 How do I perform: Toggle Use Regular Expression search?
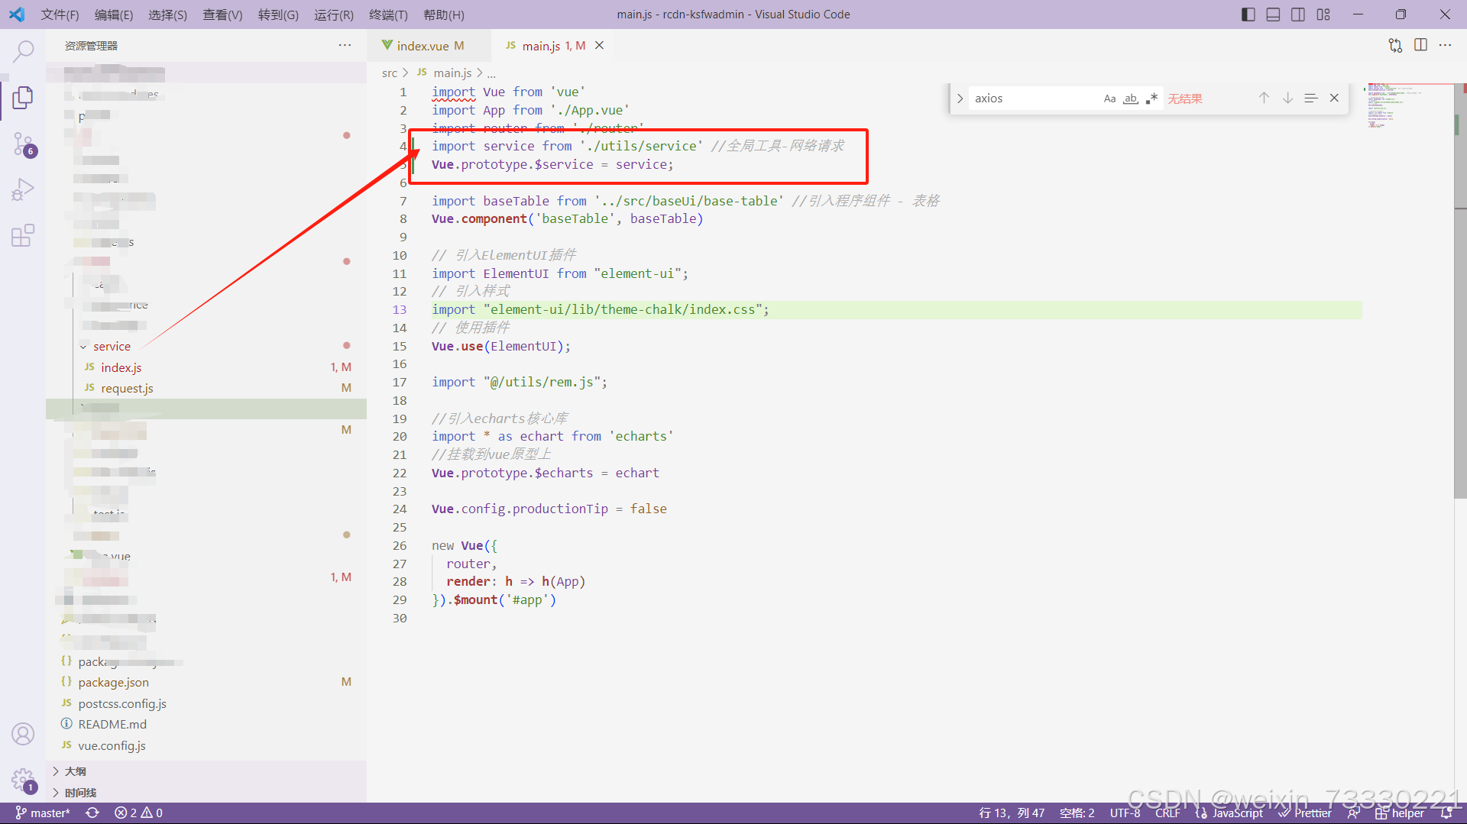pyautogui.click(x=1152, y=98)
